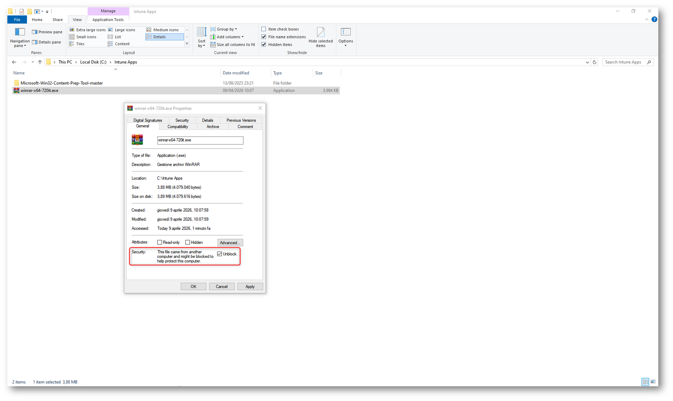Click the Navigation pane icon
This screenshot has height=401, width=673.
(20, 32)
